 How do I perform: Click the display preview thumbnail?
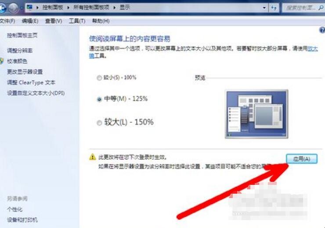click(256, 114)
